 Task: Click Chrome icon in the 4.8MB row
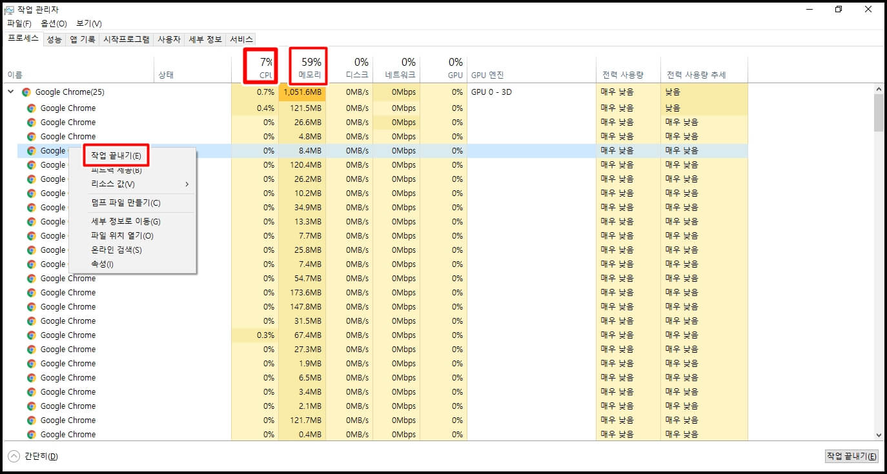pyautogui.click(x=32, y=137)
